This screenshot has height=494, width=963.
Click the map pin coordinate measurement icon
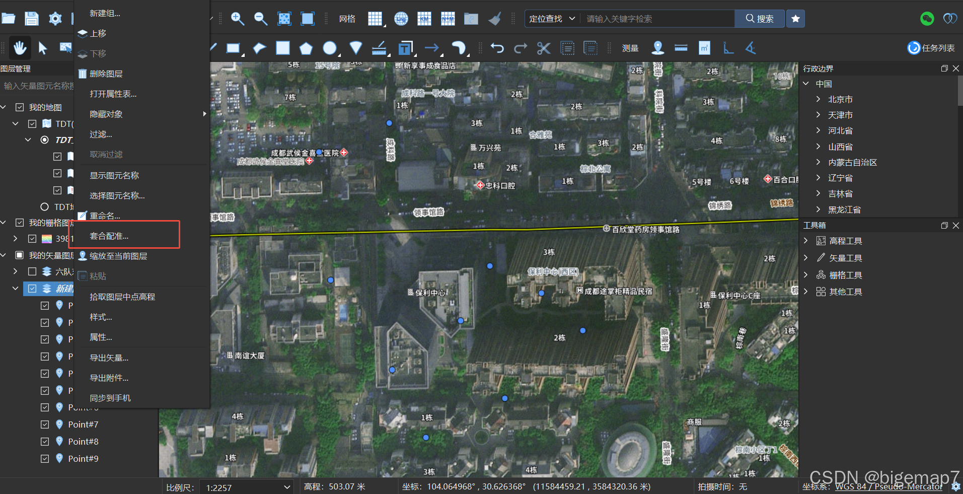pyautogui.click(x=657, y=48)
